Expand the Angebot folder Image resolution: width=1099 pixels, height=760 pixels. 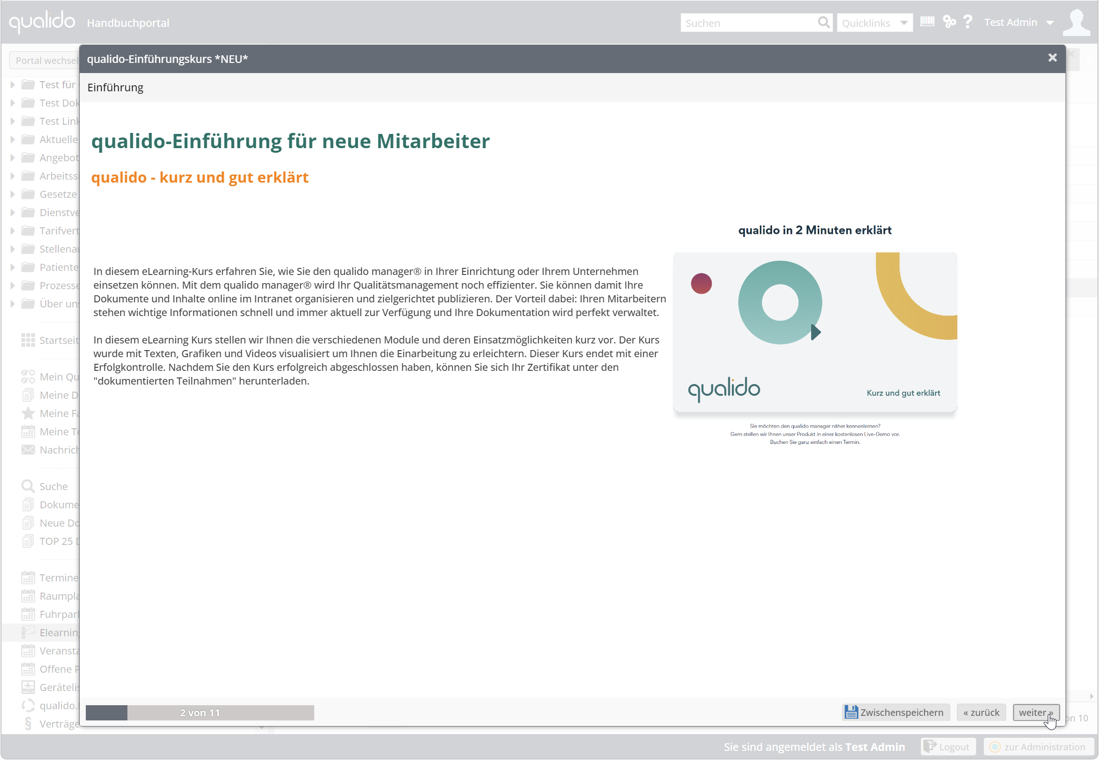point(13,158)
